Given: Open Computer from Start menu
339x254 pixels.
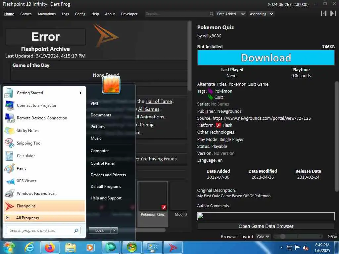Looking at the screenshot, I should tap(100, 151).
